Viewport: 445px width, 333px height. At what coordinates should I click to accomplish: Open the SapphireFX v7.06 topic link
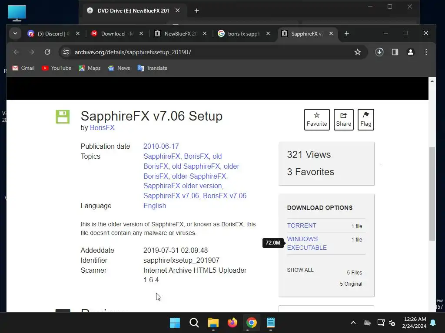click(171, 196)
